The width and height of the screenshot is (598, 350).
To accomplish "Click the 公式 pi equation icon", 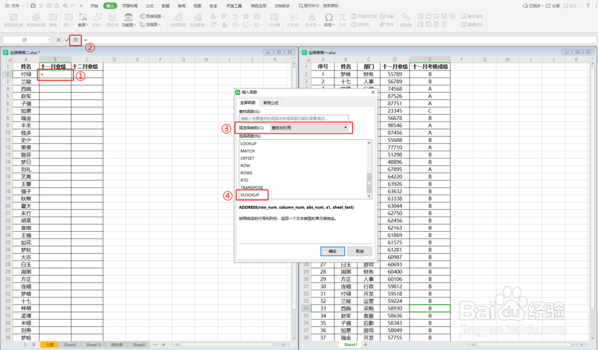I will click(x=342, y=20).
